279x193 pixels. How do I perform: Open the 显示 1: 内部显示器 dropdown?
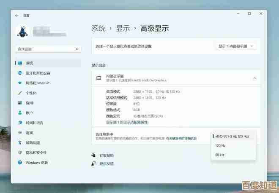(x=236, y=46)
